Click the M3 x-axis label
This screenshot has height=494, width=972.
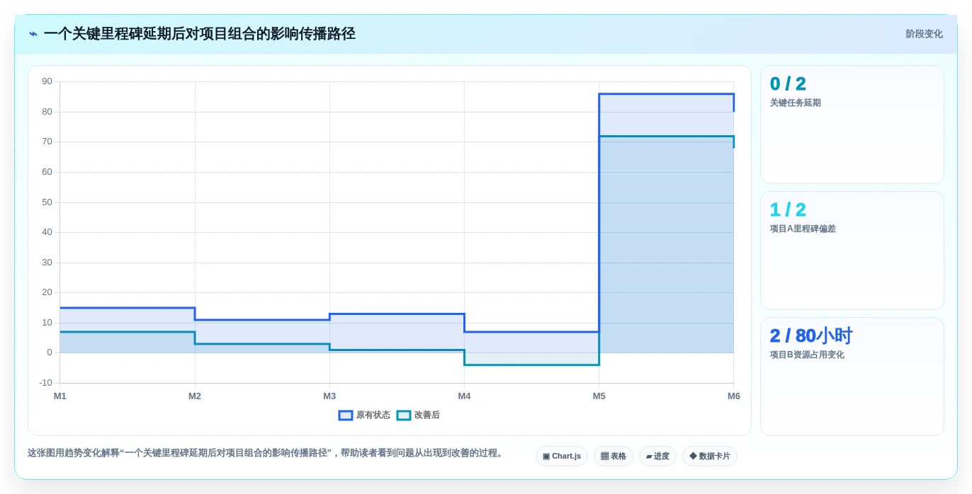pos(329,396)
